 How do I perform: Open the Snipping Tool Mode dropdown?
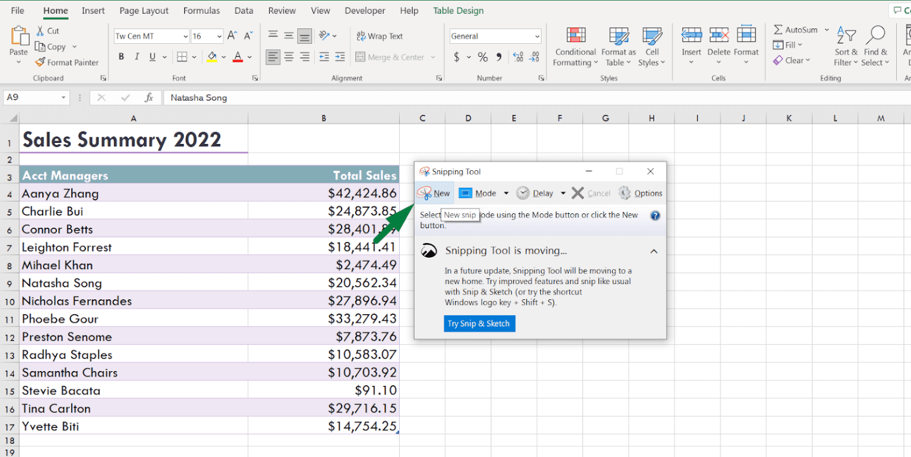click(505, 193)
